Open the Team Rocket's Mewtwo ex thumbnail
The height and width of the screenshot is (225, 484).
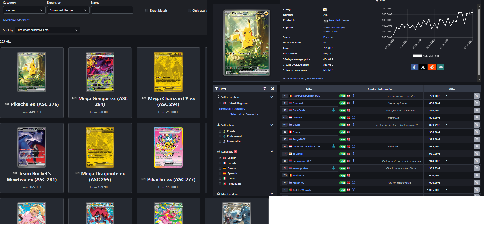point(32,147)
